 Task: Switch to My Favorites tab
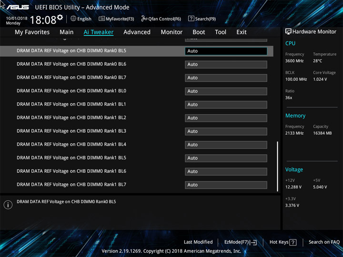32,32
